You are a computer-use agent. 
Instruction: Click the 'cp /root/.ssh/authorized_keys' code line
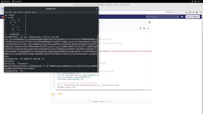point(78,75)
